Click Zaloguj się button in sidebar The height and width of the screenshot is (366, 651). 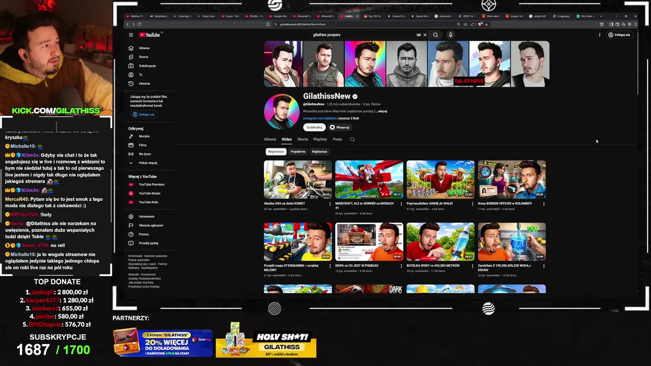click(x=143, y=114)
